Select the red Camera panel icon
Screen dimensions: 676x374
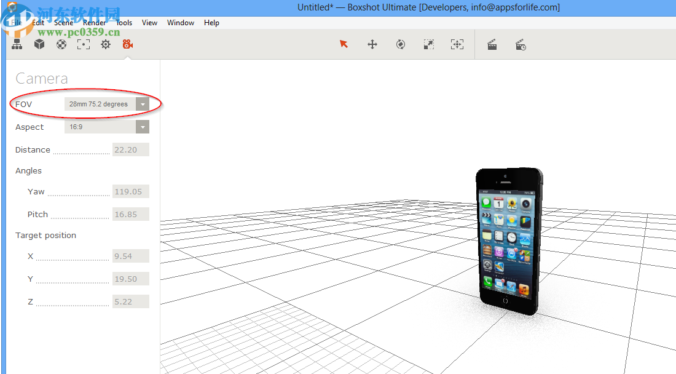coord(128,44)
